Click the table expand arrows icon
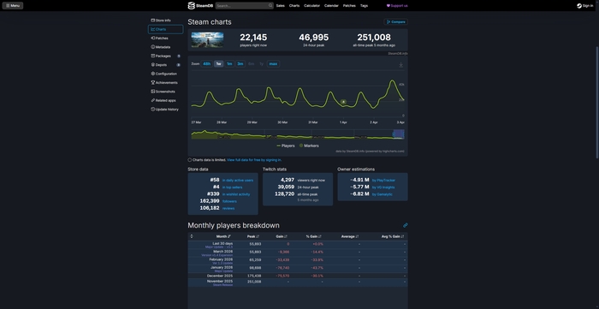The image size is (599, 309). 192,236
